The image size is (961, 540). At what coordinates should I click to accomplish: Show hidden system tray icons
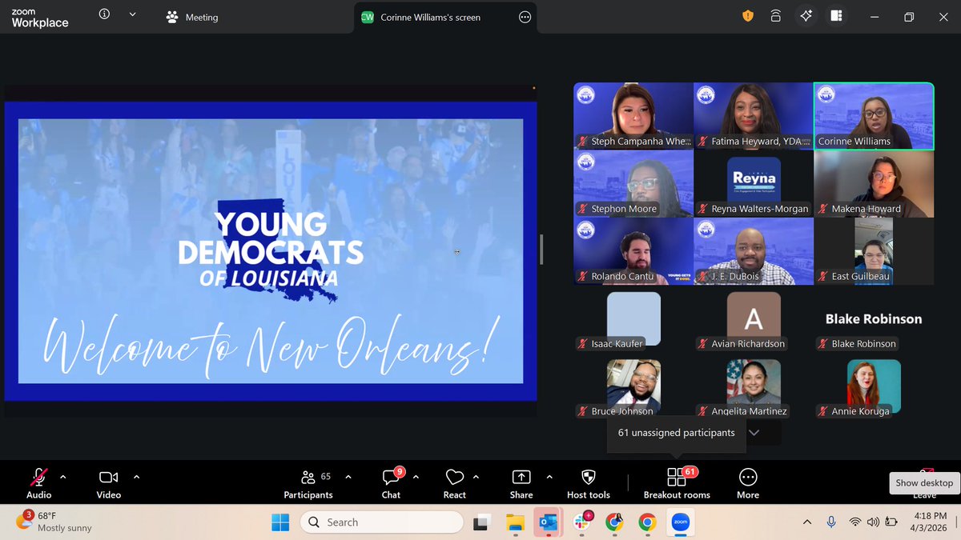(x=807, y=522)
